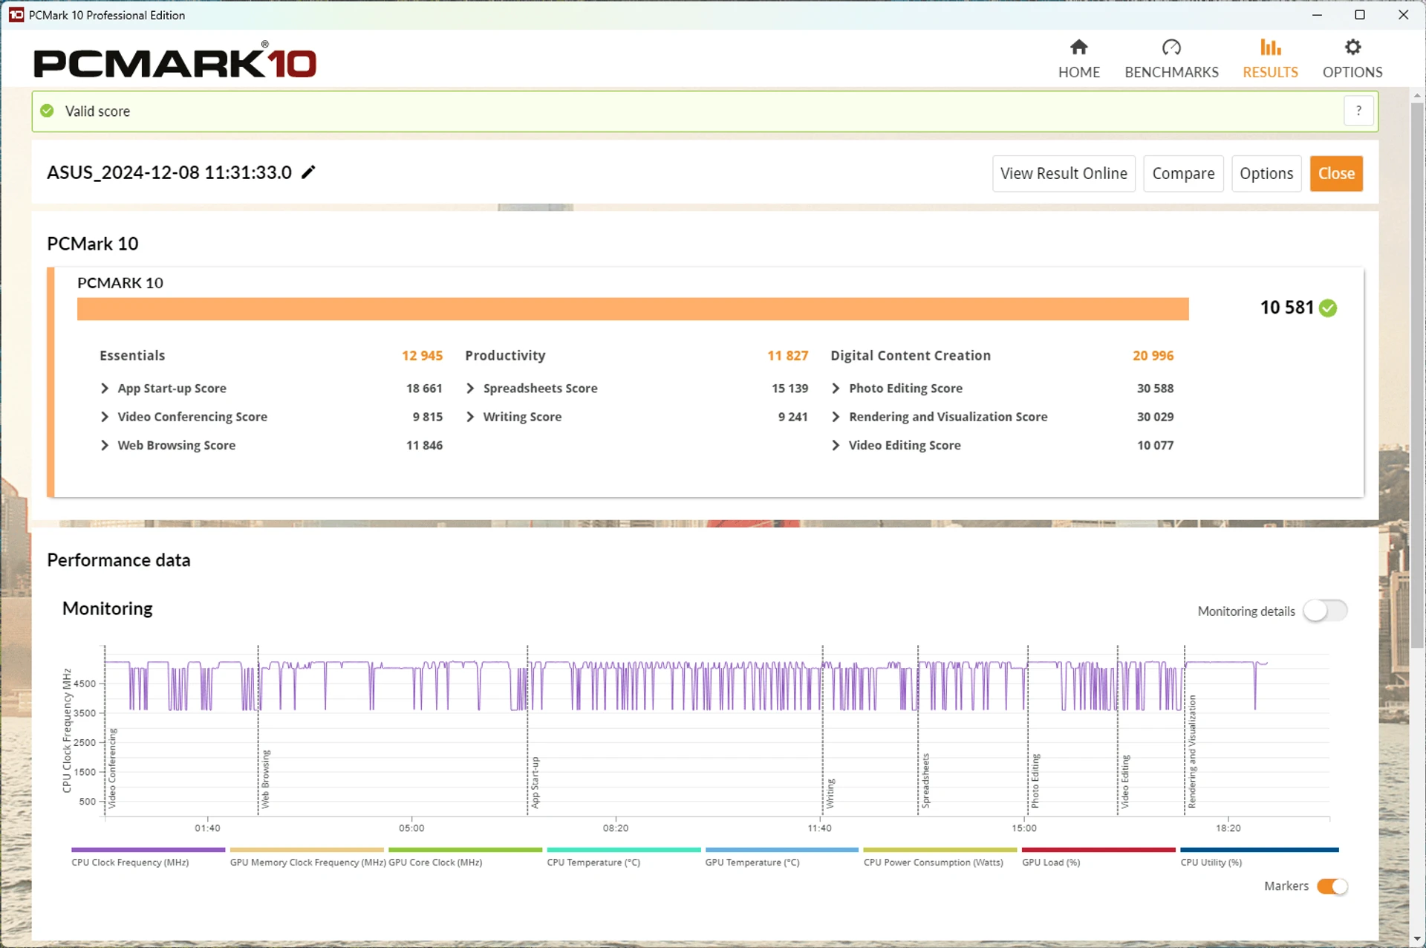Expand App Start-up Score details

105,389
